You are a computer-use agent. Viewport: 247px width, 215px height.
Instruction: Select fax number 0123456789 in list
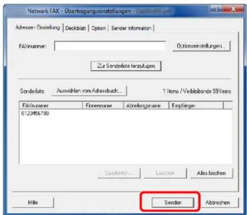35,113
